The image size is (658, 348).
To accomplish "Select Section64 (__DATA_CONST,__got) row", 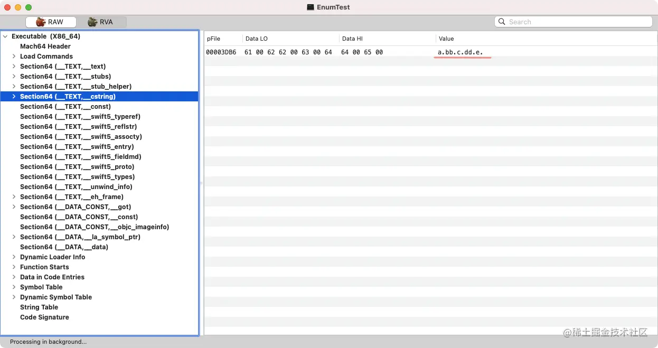I will click(99, 207).
